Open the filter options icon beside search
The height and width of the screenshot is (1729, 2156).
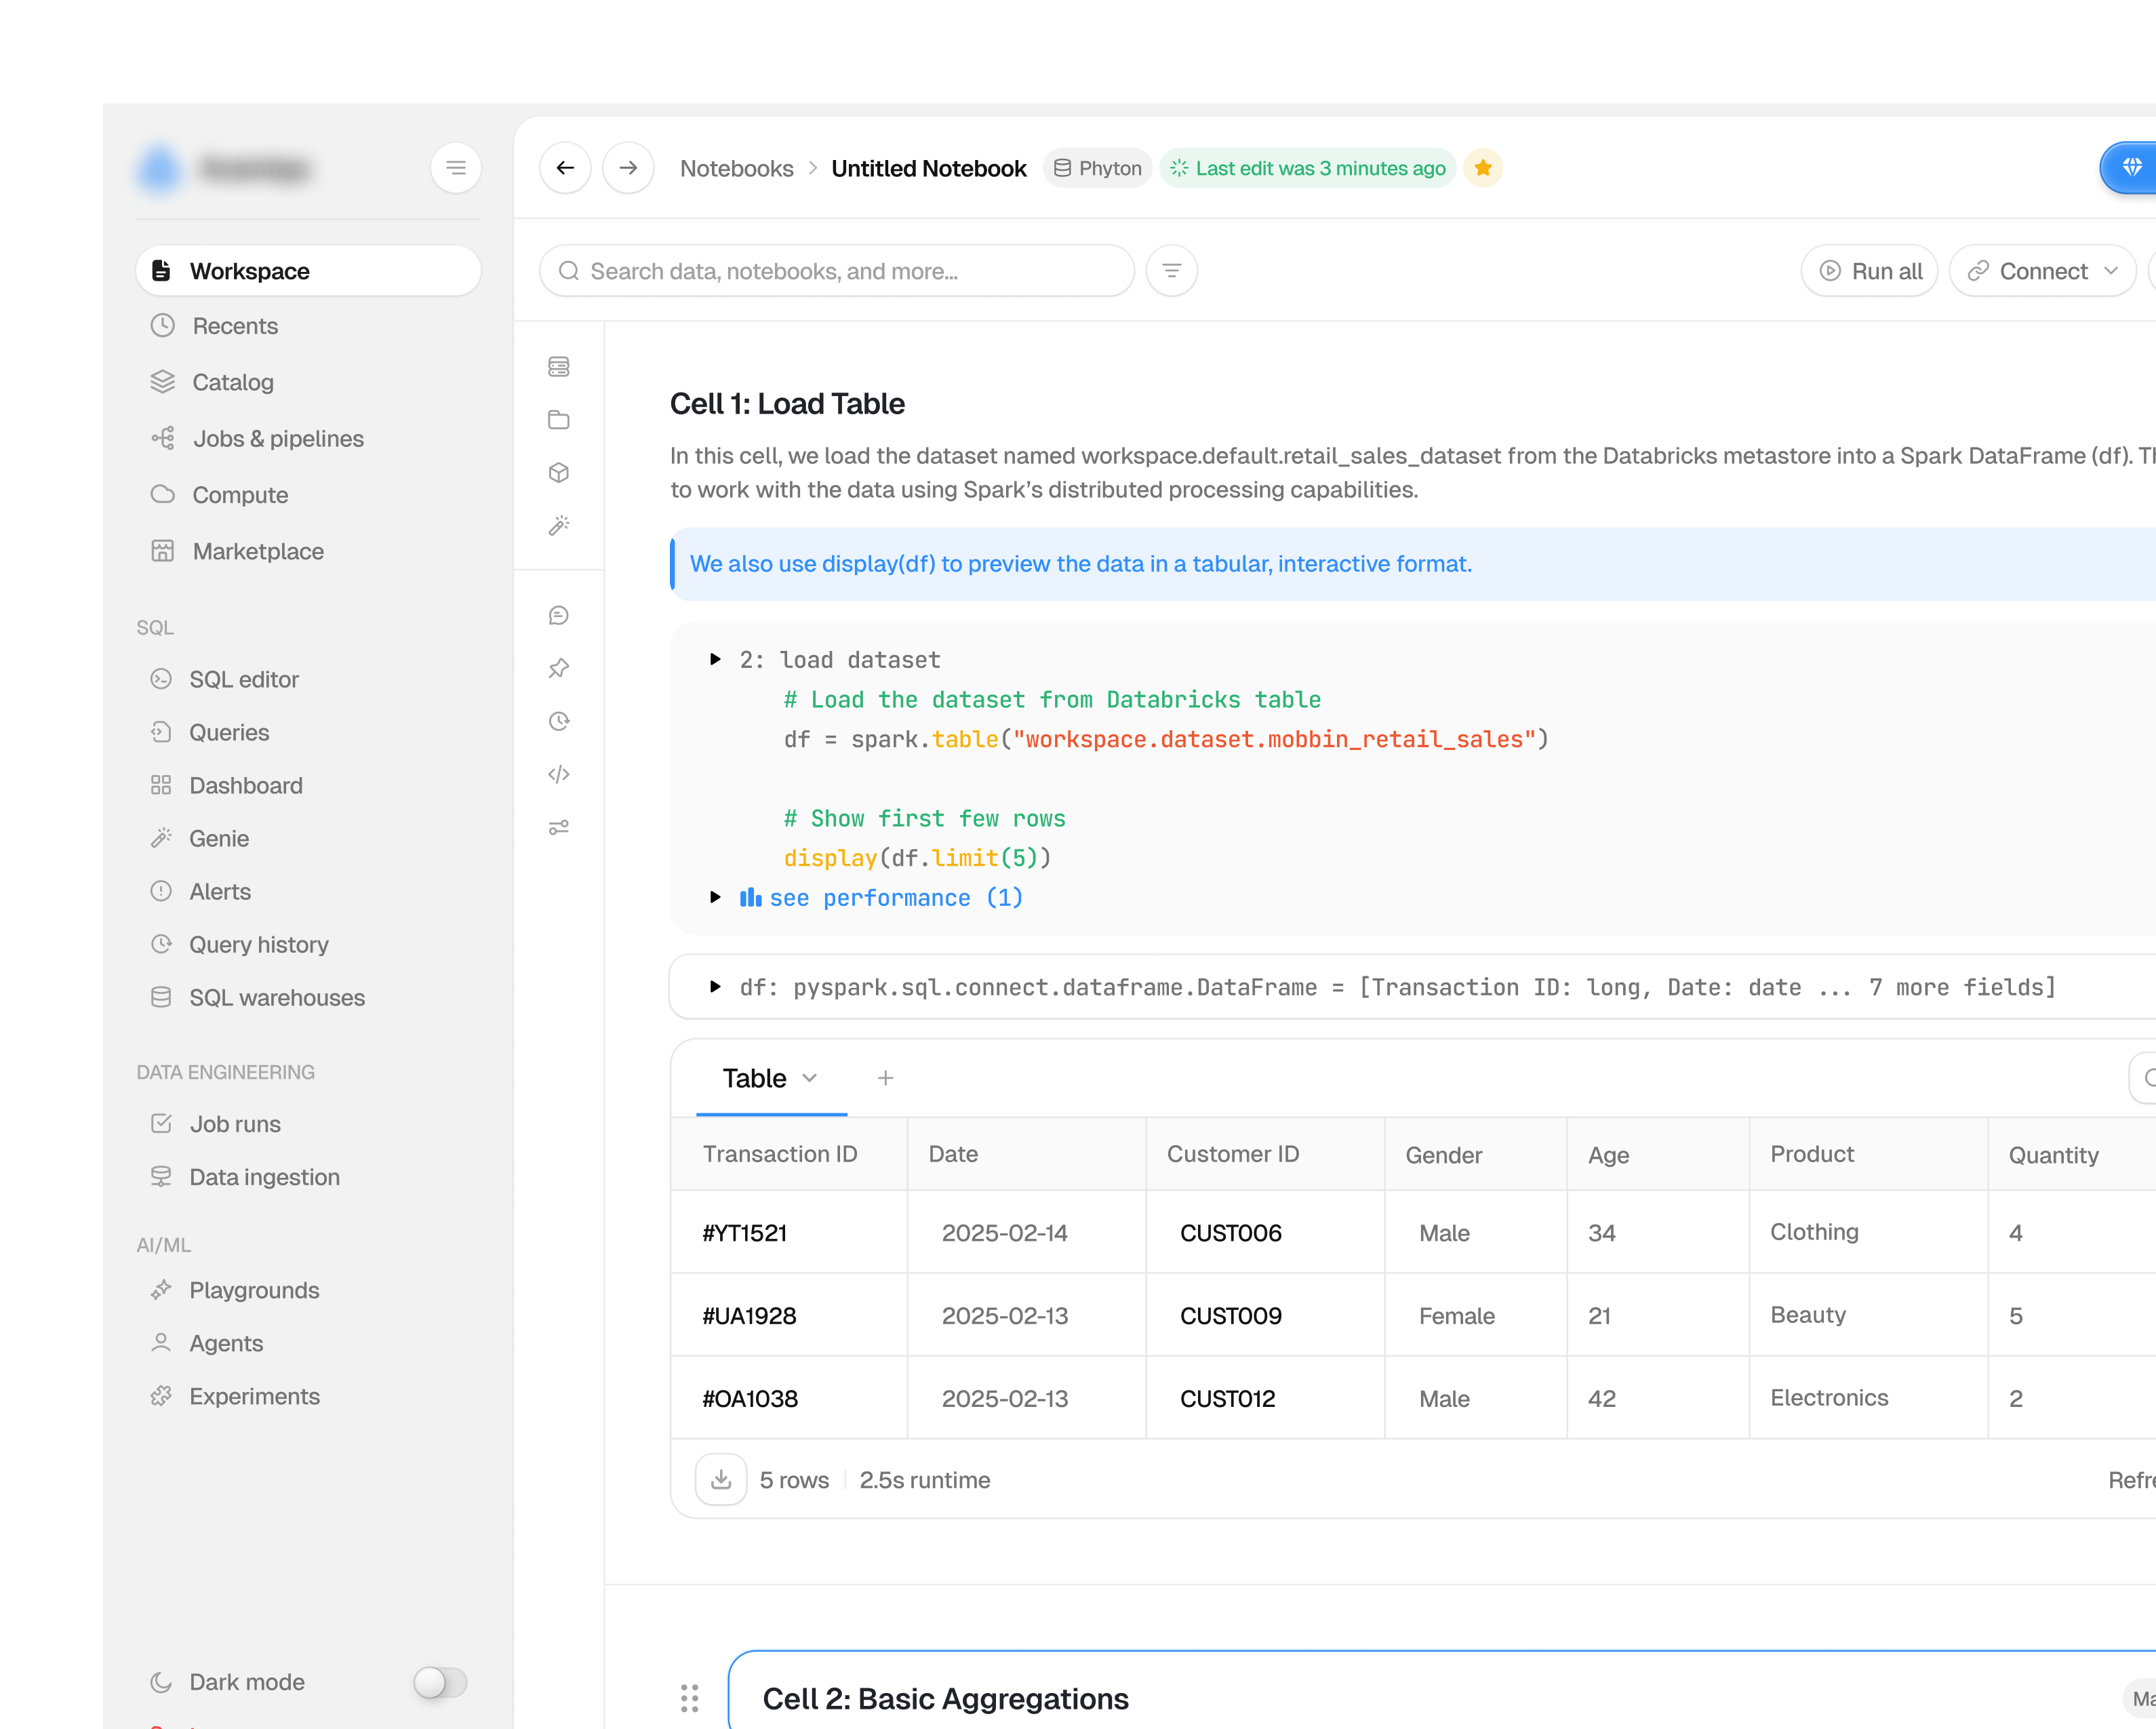(x=1172, y=271)
